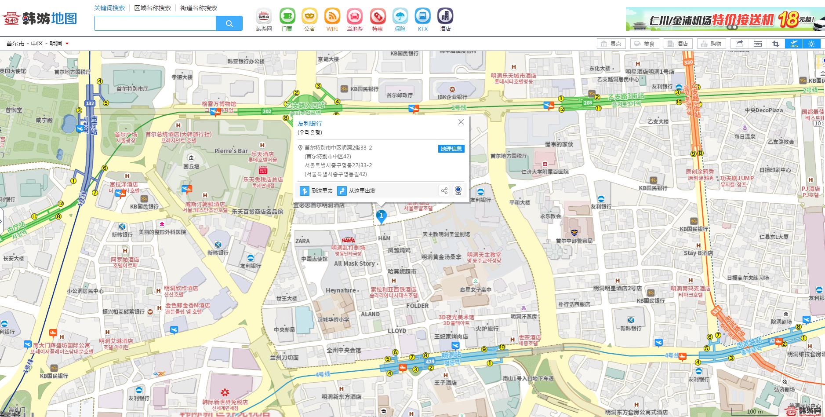Screen dimensions: 825x417
Task: Click the 索拉利亚西铁酒店 label
Action: coord(393,289)
